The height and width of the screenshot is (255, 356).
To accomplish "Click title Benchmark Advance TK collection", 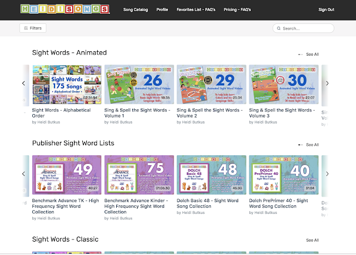I will coord(66,206).
